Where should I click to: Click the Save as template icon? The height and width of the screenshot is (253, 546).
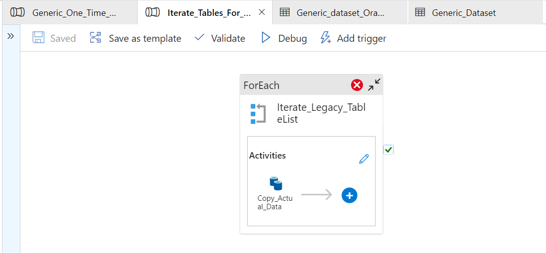[96, 38]
